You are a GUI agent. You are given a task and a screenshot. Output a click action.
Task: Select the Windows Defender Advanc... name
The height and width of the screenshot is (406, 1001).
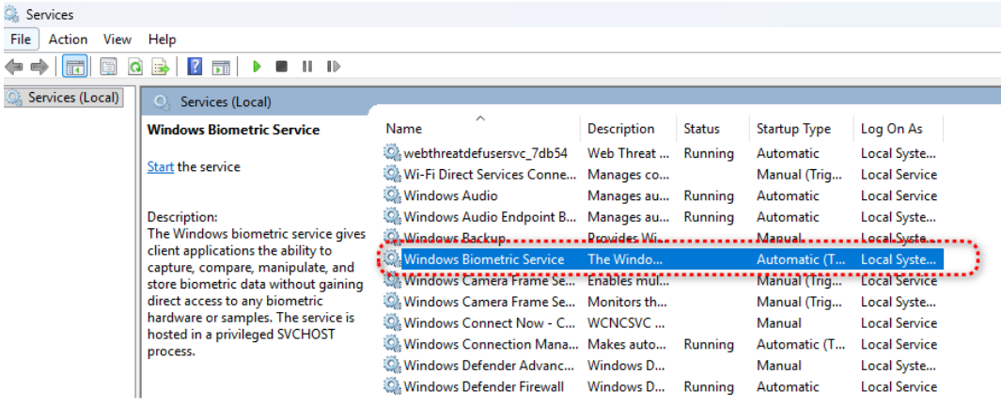pyautogui.click(x=489, y=366)
